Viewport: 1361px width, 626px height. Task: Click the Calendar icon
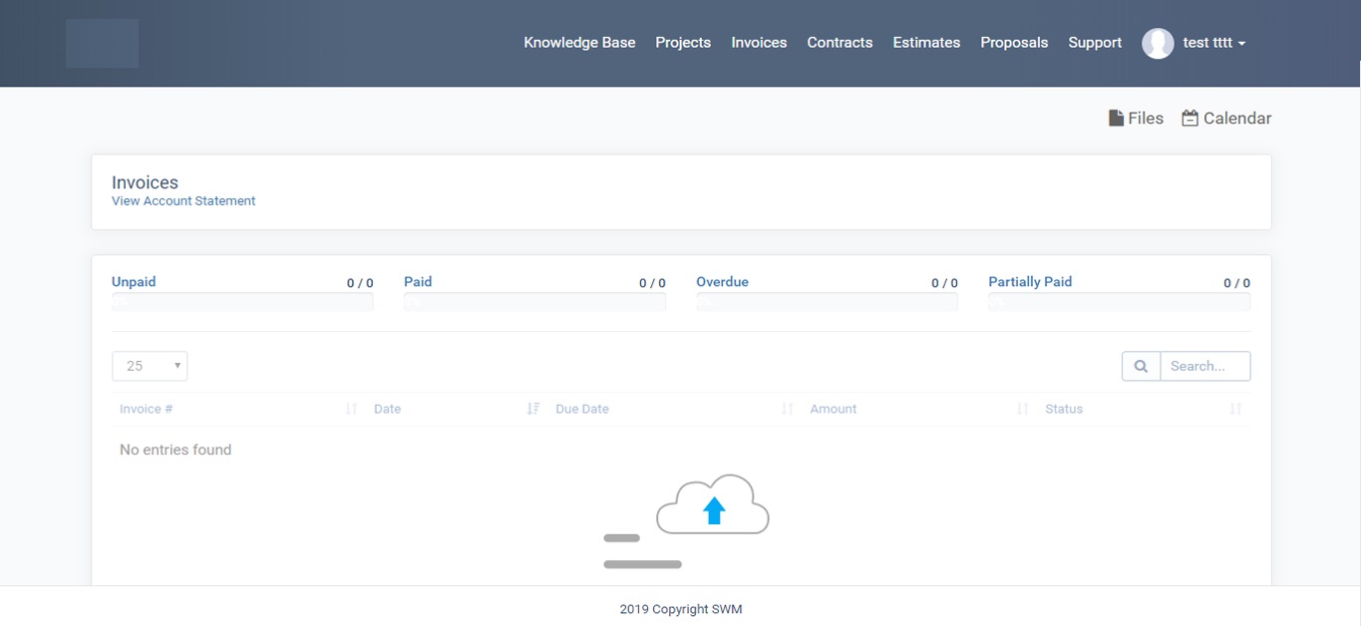[1190, 119]
